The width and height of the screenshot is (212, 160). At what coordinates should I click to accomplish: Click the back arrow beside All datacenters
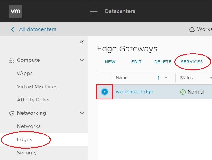[12, 29]
